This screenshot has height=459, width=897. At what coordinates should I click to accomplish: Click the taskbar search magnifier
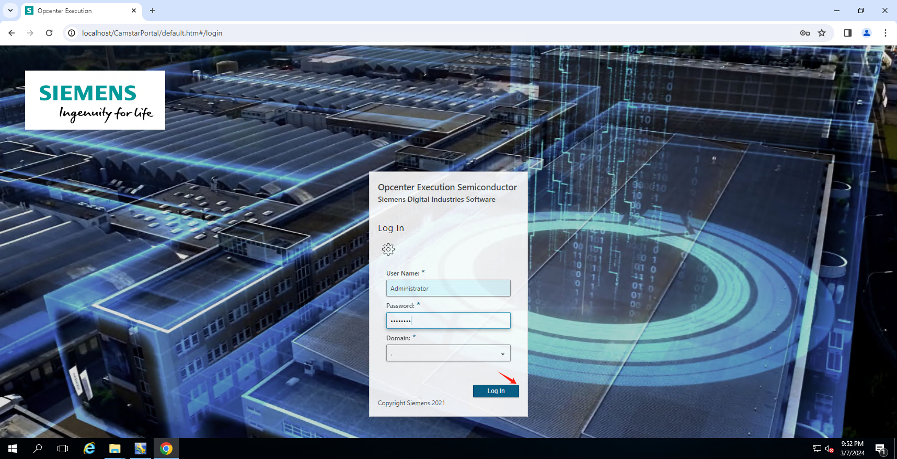(x=38, y=449)
